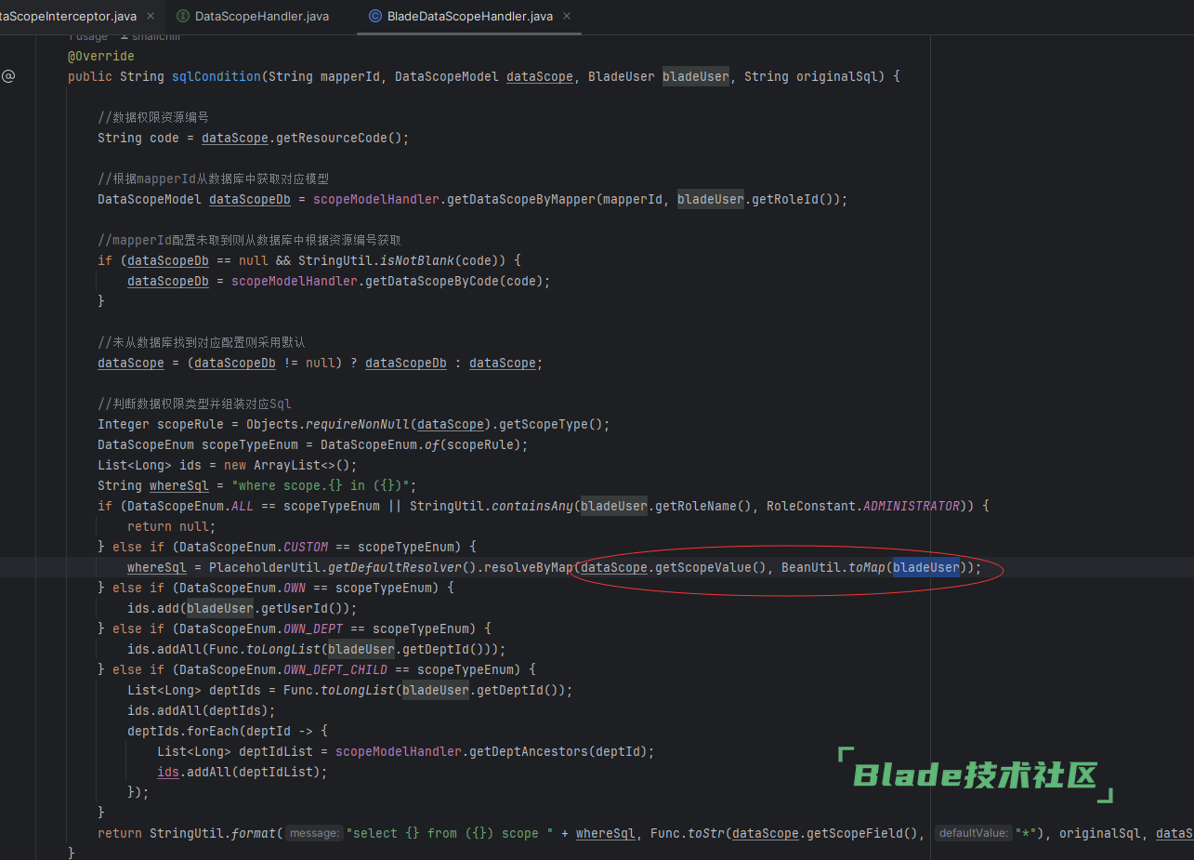1194x860 pixels.
Task: Click the comment '//未从数据库找到对应配置则采用默认'
Action: (x=202, y=342)
